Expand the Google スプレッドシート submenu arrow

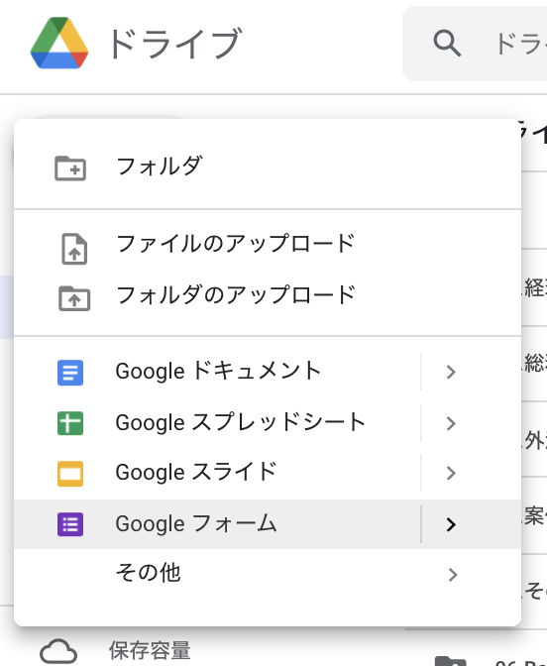coord(451,423)
